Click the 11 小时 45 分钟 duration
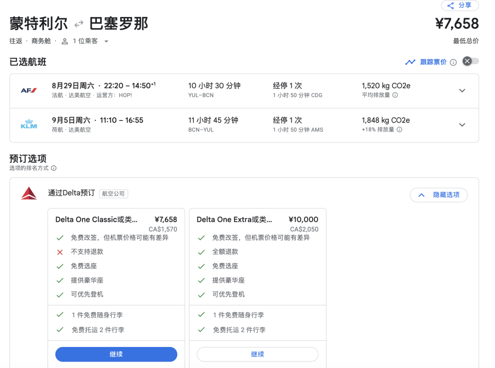This screenshot has width=495, height=368. [x=213, y=120]
